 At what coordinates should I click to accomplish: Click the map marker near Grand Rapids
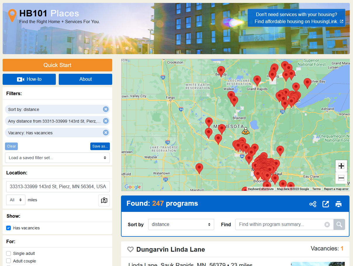257,81
